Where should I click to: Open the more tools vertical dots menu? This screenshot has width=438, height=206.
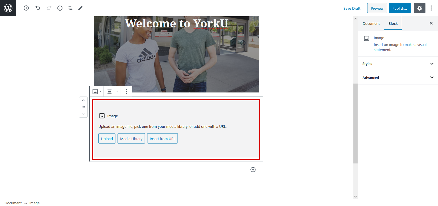(431, 8)
